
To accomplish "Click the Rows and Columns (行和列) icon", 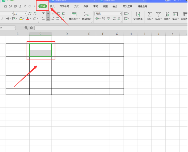I will [184, 16].
